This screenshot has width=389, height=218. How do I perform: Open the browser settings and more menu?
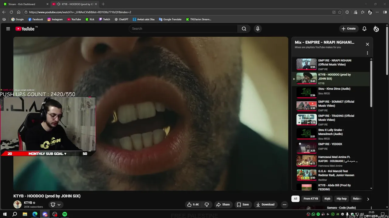377,12
